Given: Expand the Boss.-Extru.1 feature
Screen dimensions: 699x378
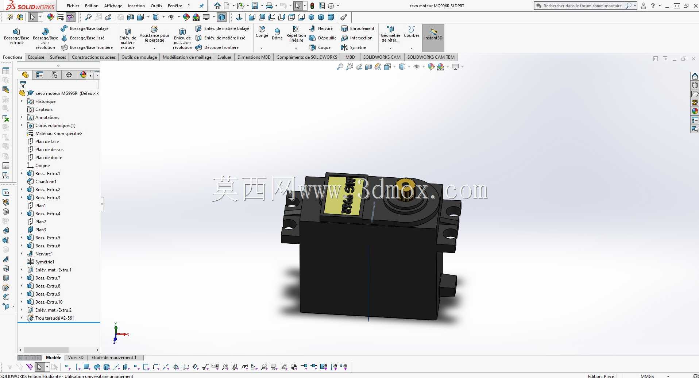Looking at the screenshot, I should [x=22, y=174].
